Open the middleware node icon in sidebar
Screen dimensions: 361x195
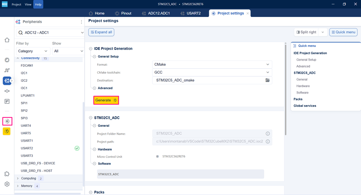7,91
